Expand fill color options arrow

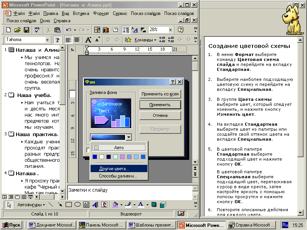(x=121, y=205)
